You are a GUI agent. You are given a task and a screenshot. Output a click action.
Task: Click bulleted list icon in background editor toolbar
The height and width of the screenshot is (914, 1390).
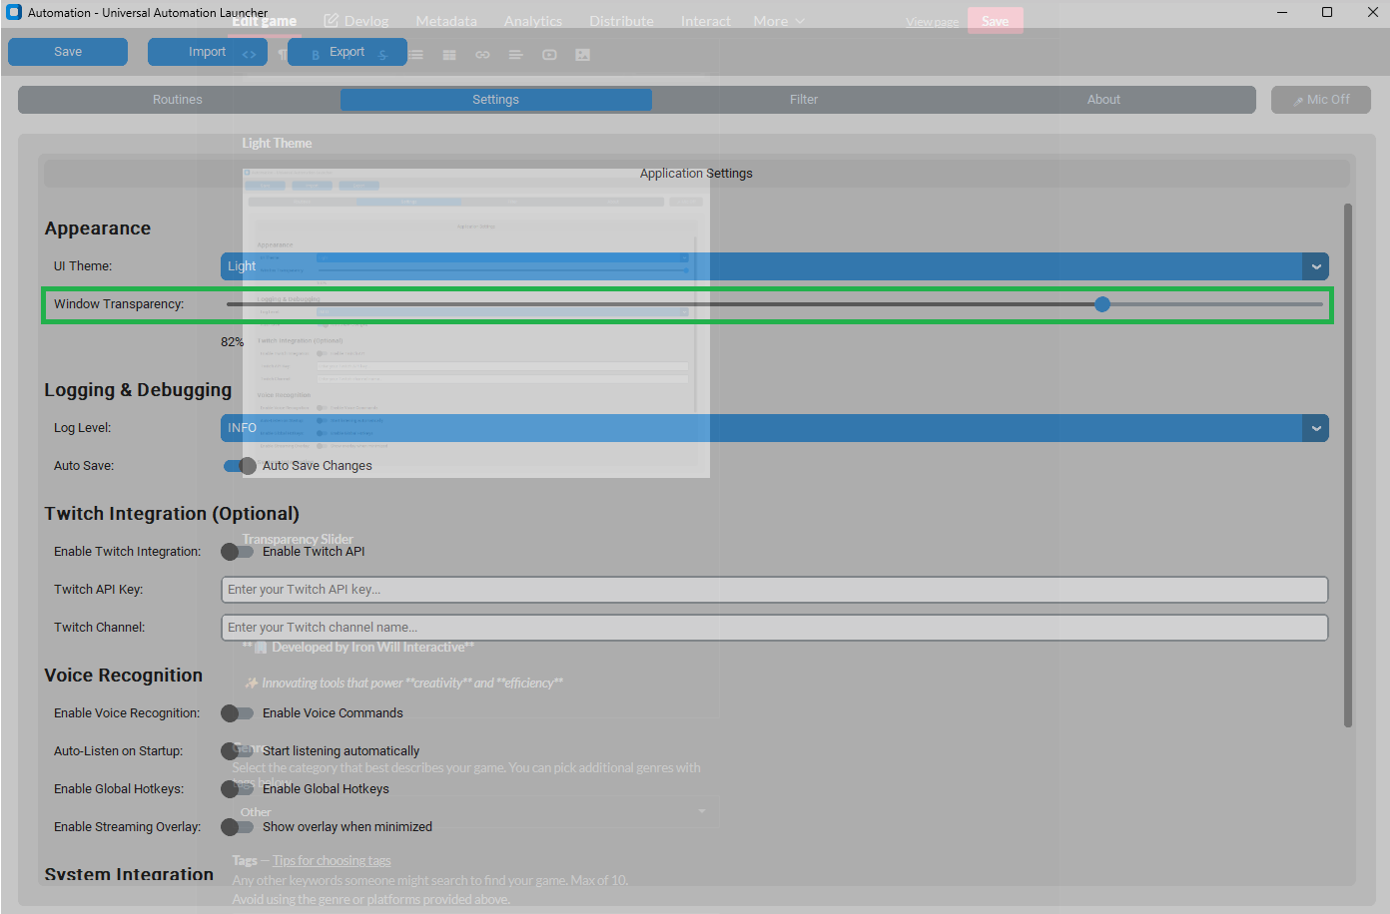coord(416,55)
